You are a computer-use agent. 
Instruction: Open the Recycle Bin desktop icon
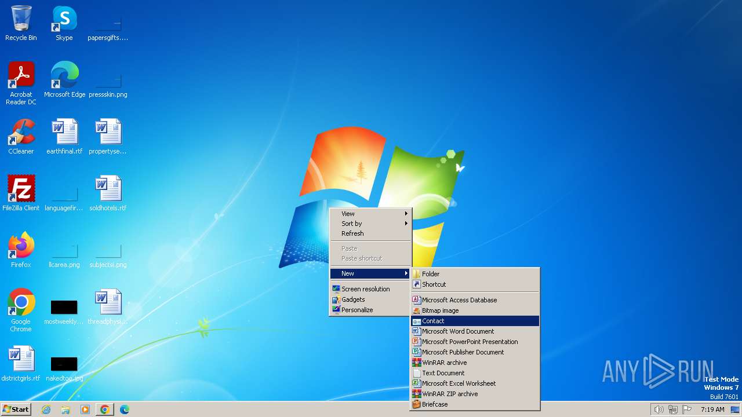point(21,23)
